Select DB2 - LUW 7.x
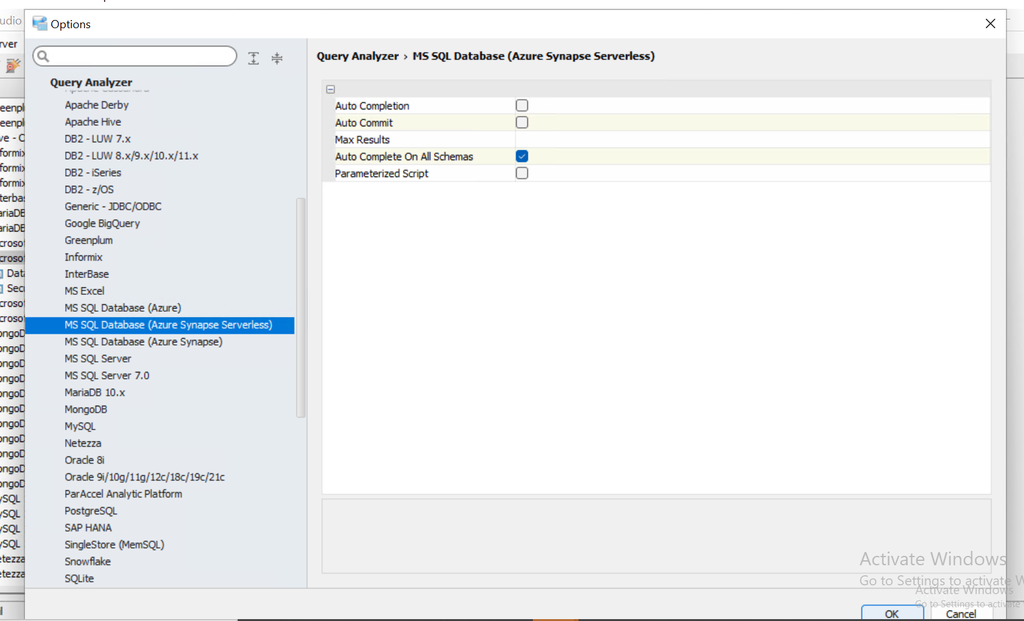The width and height of the screenshot is (1024, 621). point(98,139)
